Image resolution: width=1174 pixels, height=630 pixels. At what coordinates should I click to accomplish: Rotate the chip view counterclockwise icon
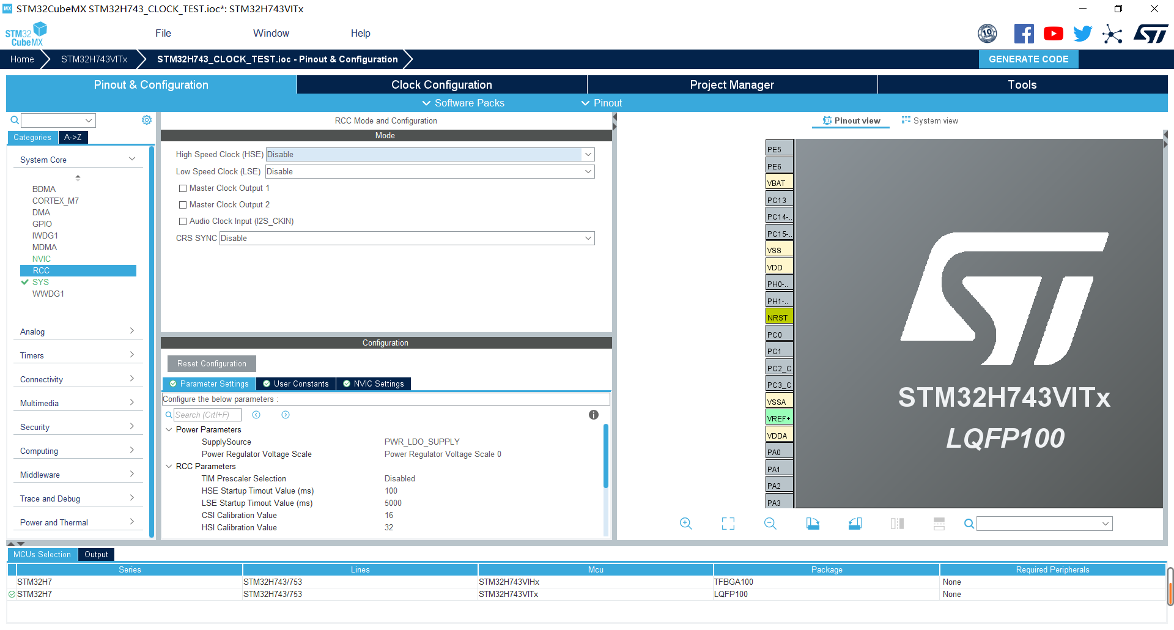(x=855, y=524)
